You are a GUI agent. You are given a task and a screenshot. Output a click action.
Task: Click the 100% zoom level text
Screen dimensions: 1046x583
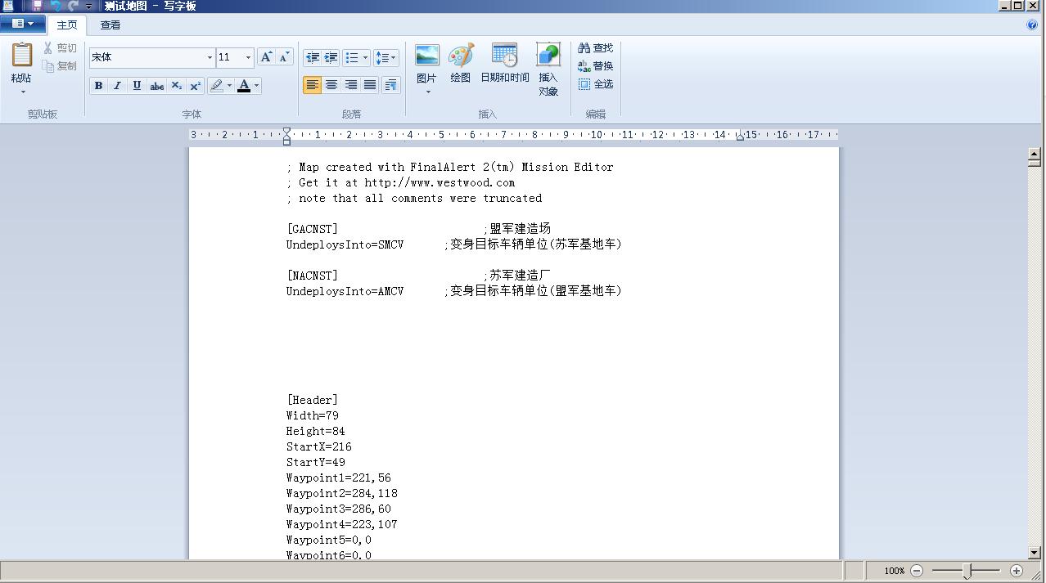pyautogui.click(x=895, y=571)
